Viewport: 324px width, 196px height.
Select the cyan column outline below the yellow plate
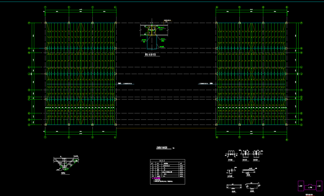tap(152, 44)
